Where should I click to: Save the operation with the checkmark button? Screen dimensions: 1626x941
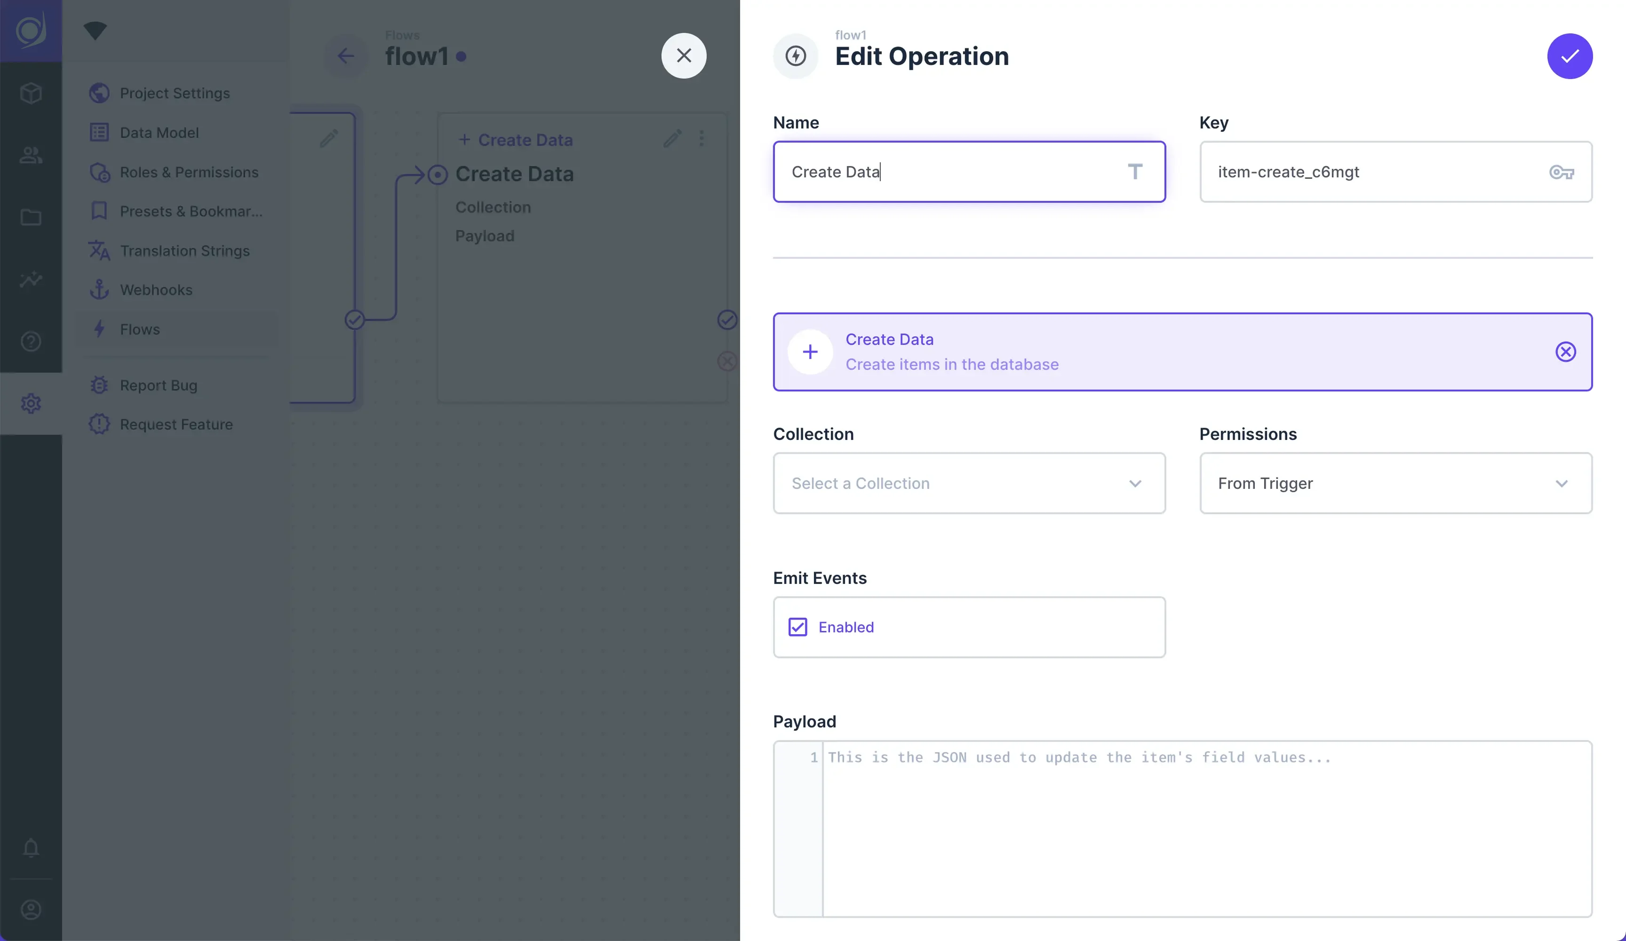[x=1570, y=56]
